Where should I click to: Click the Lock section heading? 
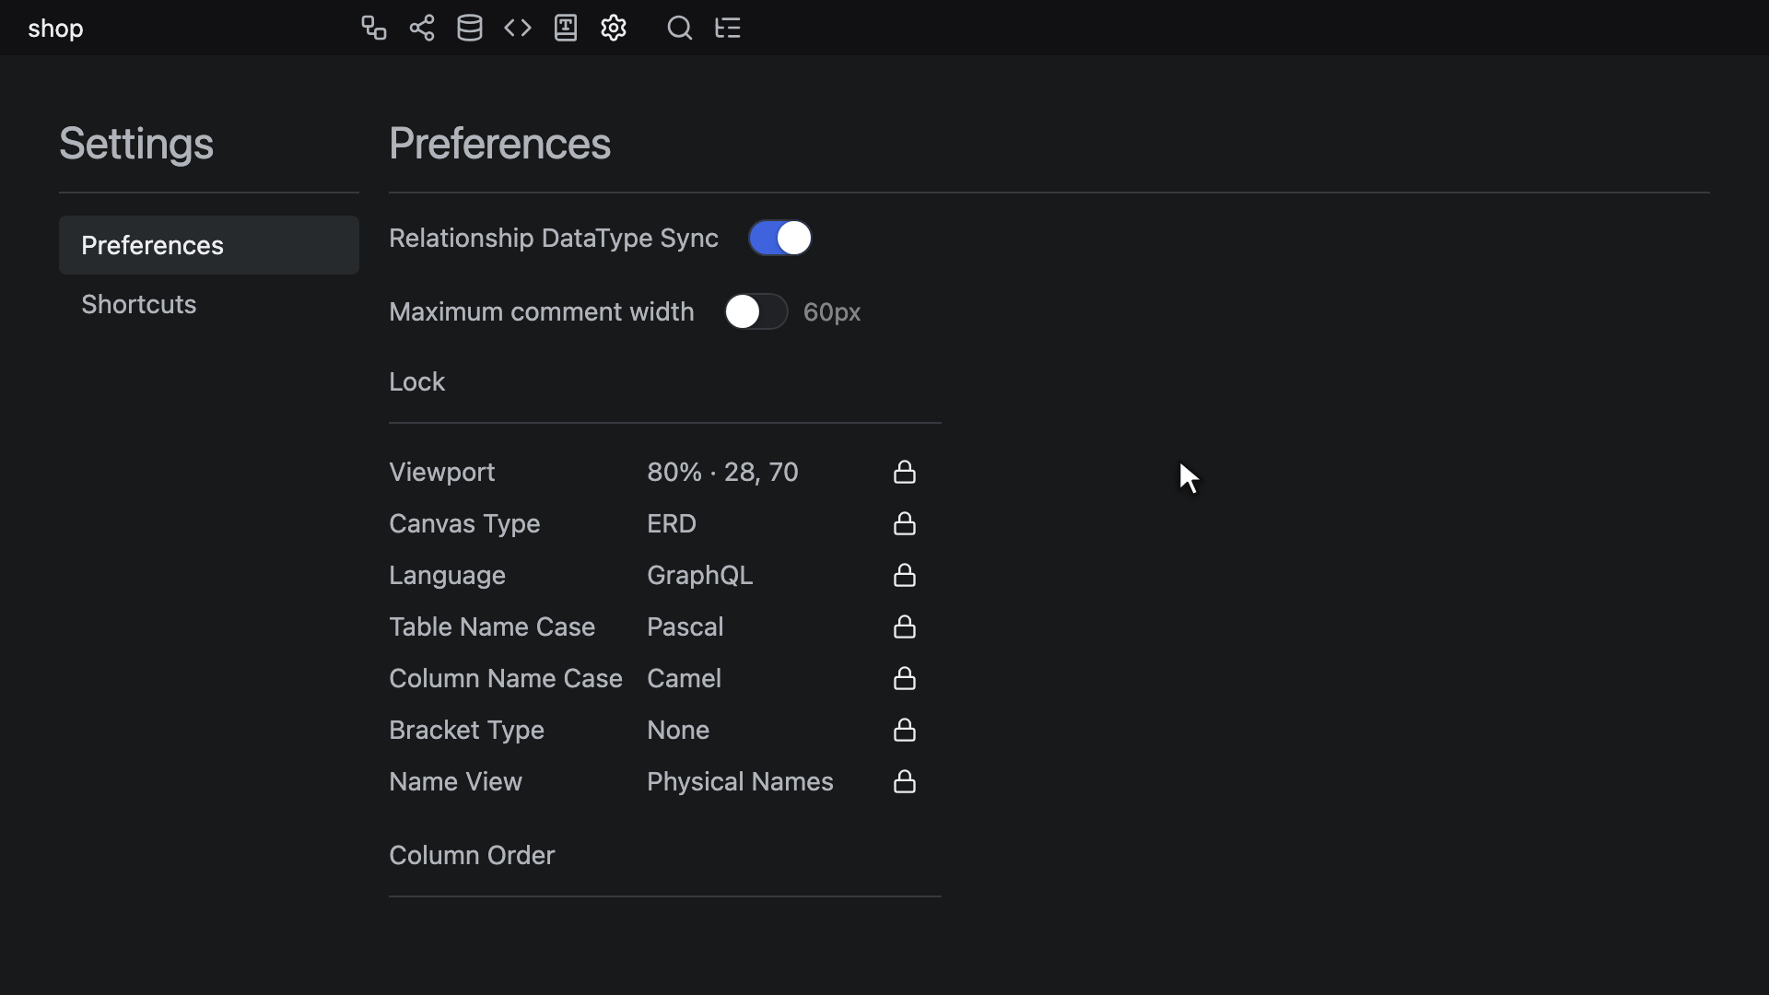pos(416,381)
